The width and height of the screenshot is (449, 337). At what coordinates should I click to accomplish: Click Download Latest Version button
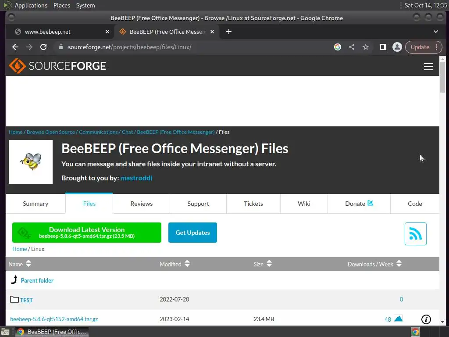pyautogui.click(x=87, y=233)
